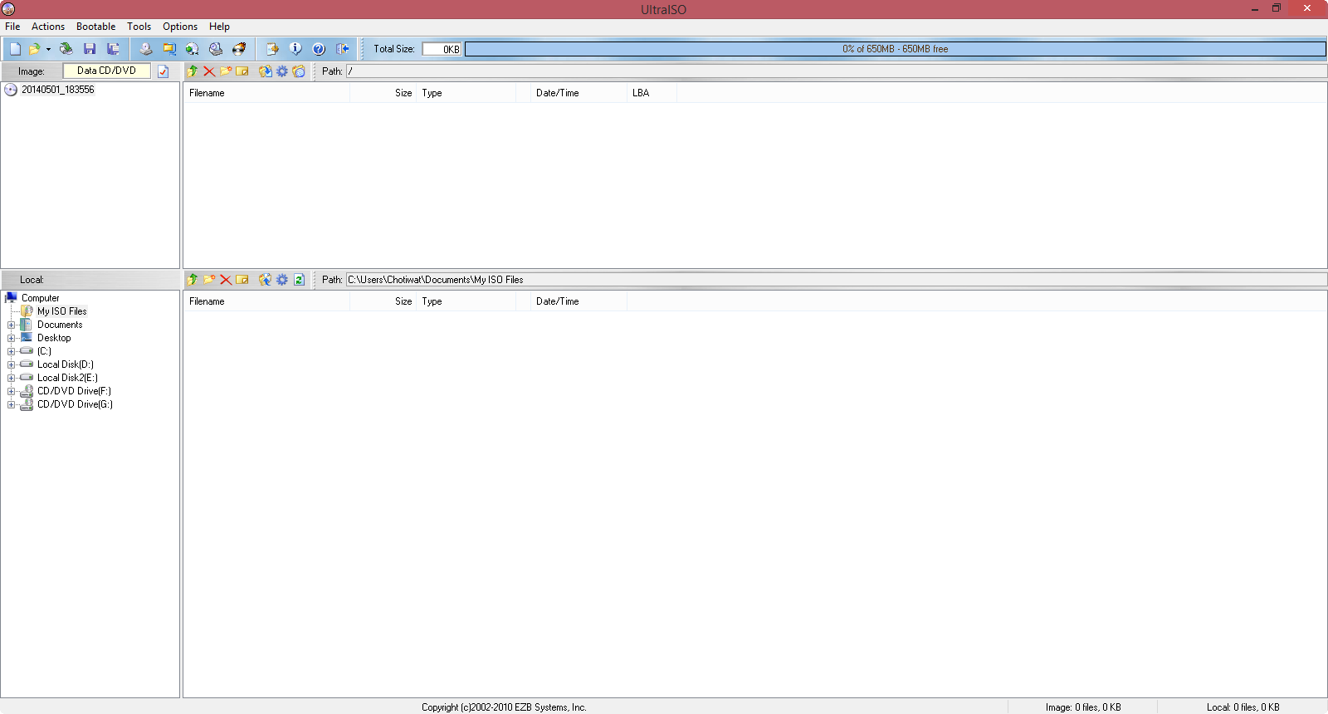Open the About info bubble icon
The height and width of the screenshot is (714, 1328).
coord(295,49)
